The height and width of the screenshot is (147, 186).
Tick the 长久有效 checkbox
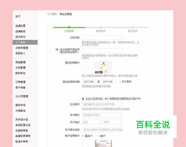(x=120, y=82)
